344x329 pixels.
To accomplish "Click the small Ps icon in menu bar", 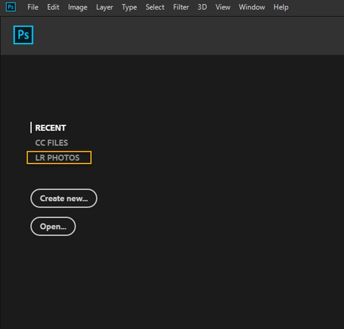I will click(10, 7).
